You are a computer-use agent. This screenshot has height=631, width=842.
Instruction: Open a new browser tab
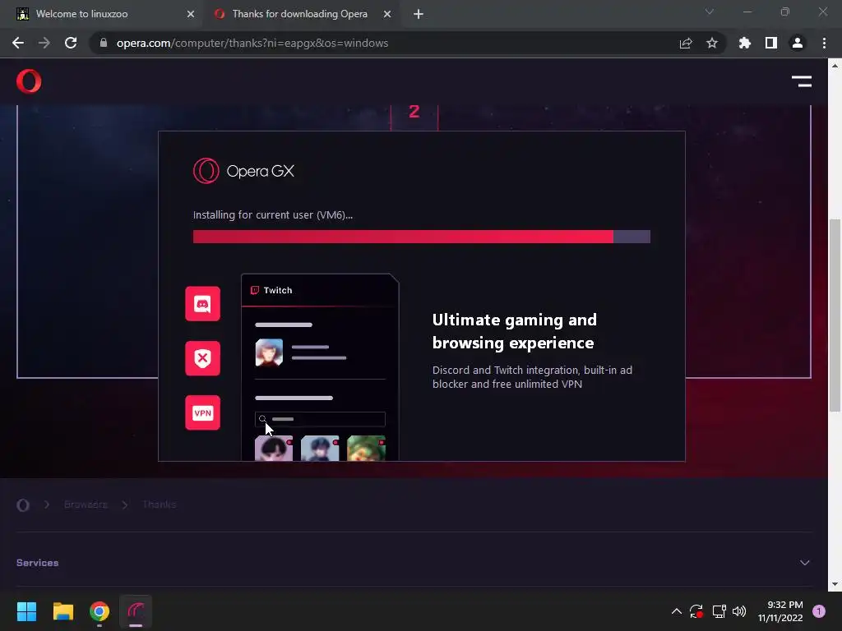click(419, 14)
